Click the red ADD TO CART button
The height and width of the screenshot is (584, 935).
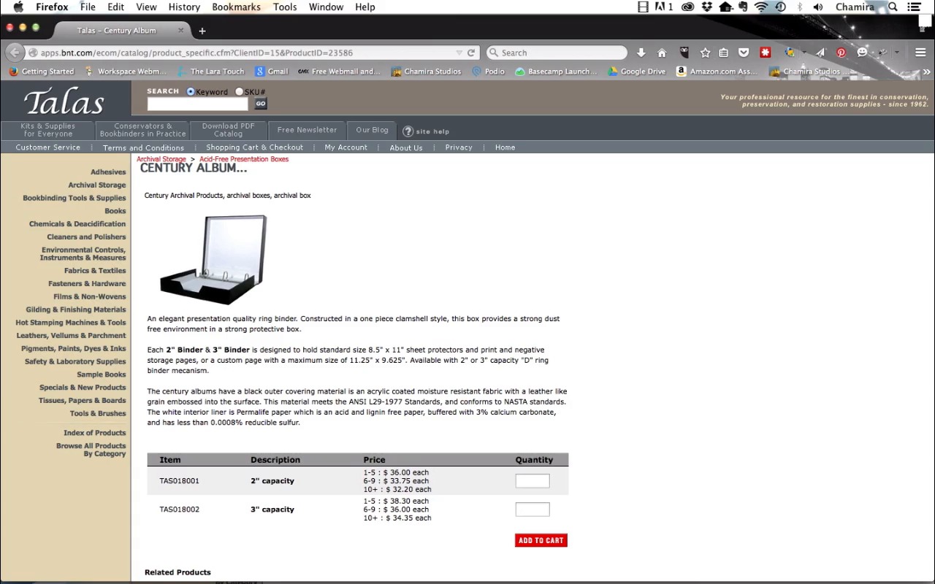(x=541, y=540)
